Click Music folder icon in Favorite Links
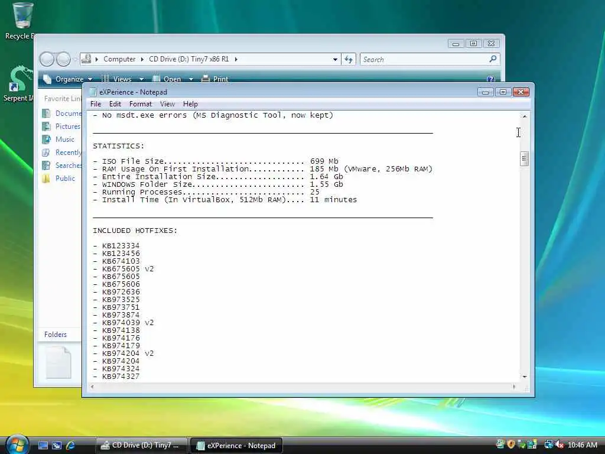 tap(46, 140)
